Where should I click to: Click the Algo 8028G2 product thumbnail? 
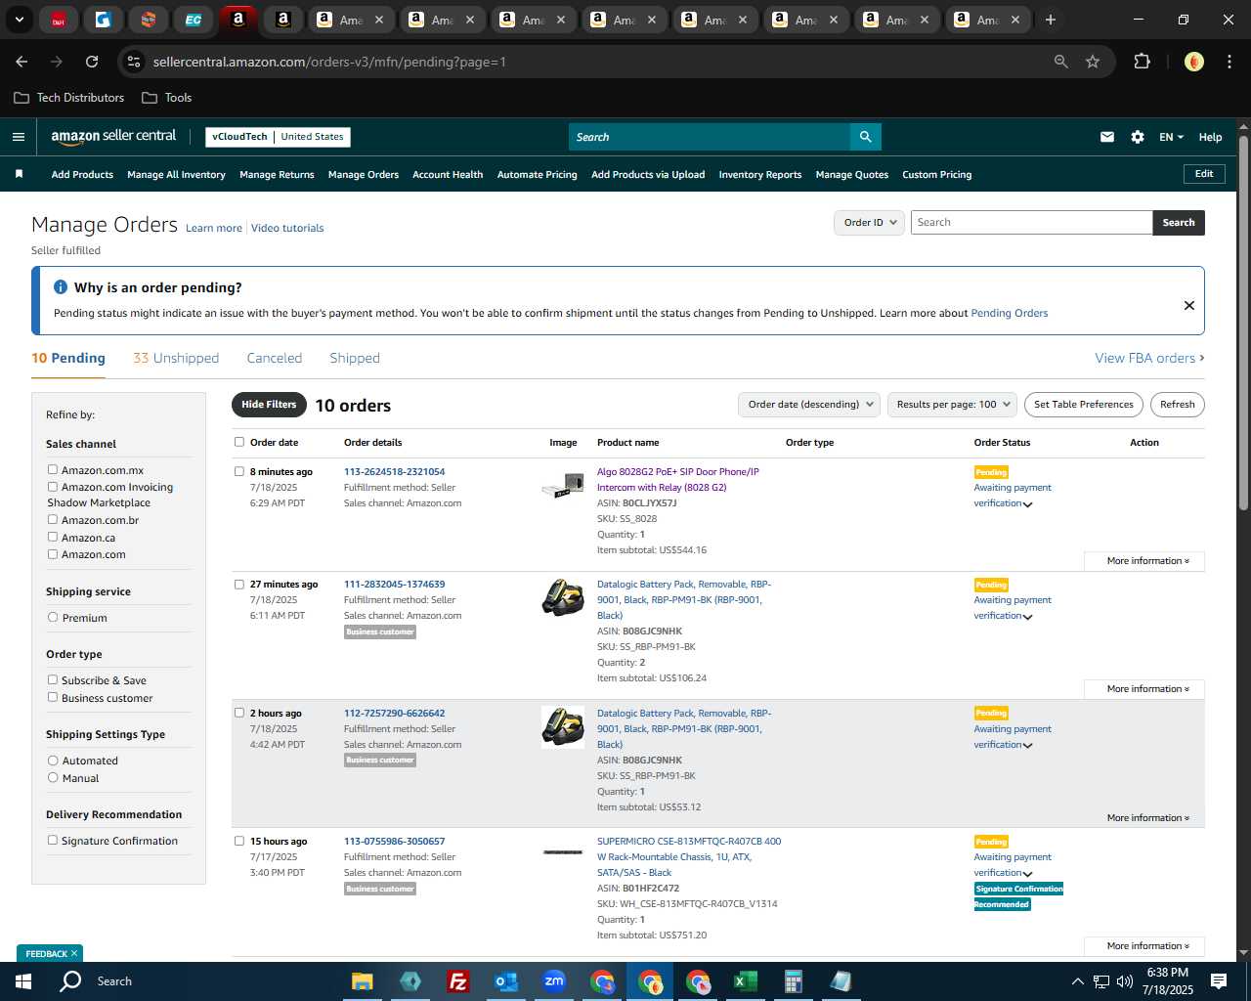563,485
